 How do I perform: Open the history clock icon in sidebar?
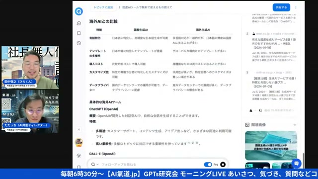[x=79, y=43]
